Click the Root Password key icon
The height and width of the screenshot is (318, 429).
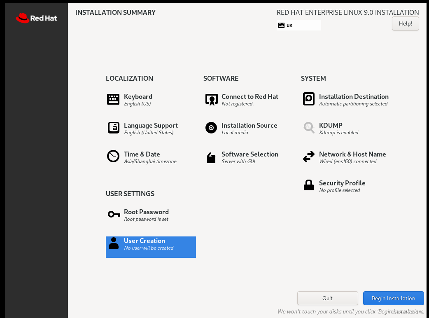point(114,214)
